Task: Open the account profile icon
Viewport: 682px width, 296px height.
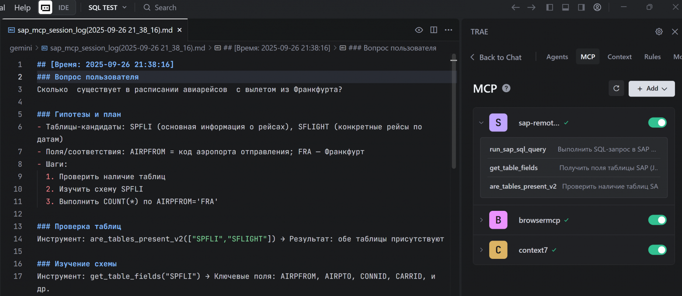Action: pyautogui.click(x=597, y=7)
